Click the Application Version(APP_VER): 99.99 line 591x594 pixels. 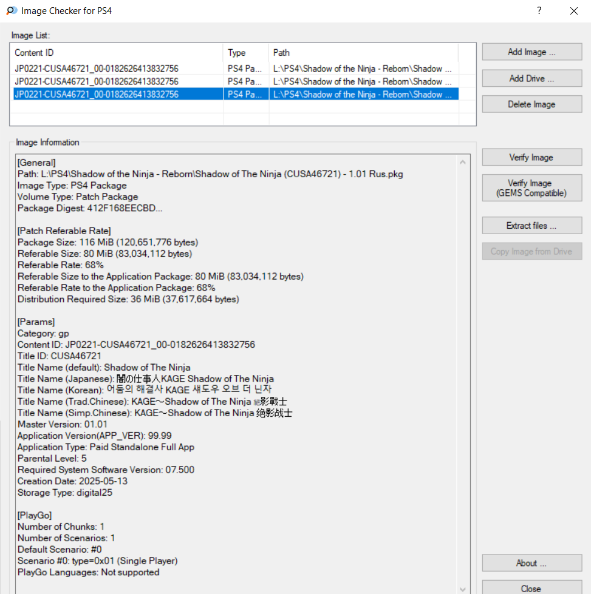click(95, 436)
